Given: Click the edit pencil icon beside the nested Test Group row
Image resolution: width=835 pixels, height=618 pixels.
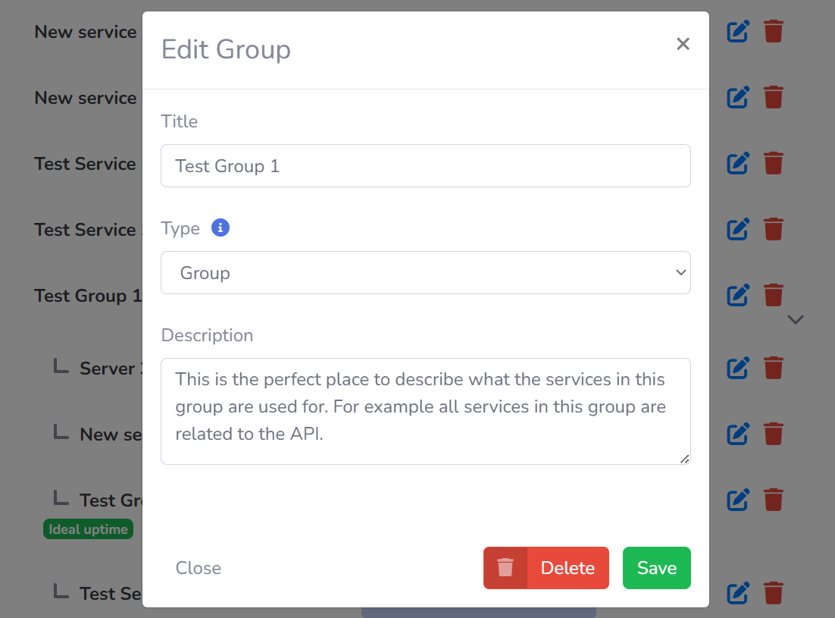Looking at the screenshot, I should [x=738, y=499].
